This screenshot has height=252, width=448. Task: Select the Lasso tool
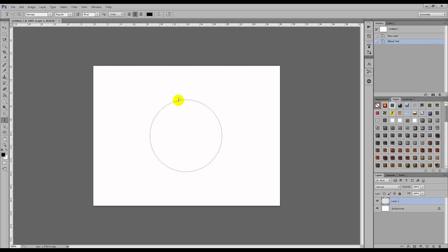coord(5,40)
